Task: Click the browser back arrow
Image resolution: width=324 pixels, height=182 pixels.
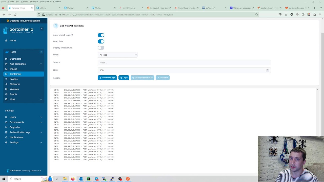Action: coord(4,14)
